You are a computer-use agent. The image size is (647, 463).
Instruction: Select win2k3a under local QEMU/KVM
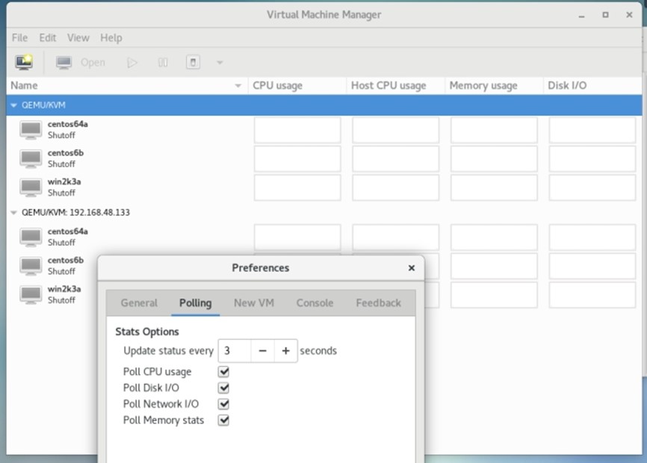[64, 187]
